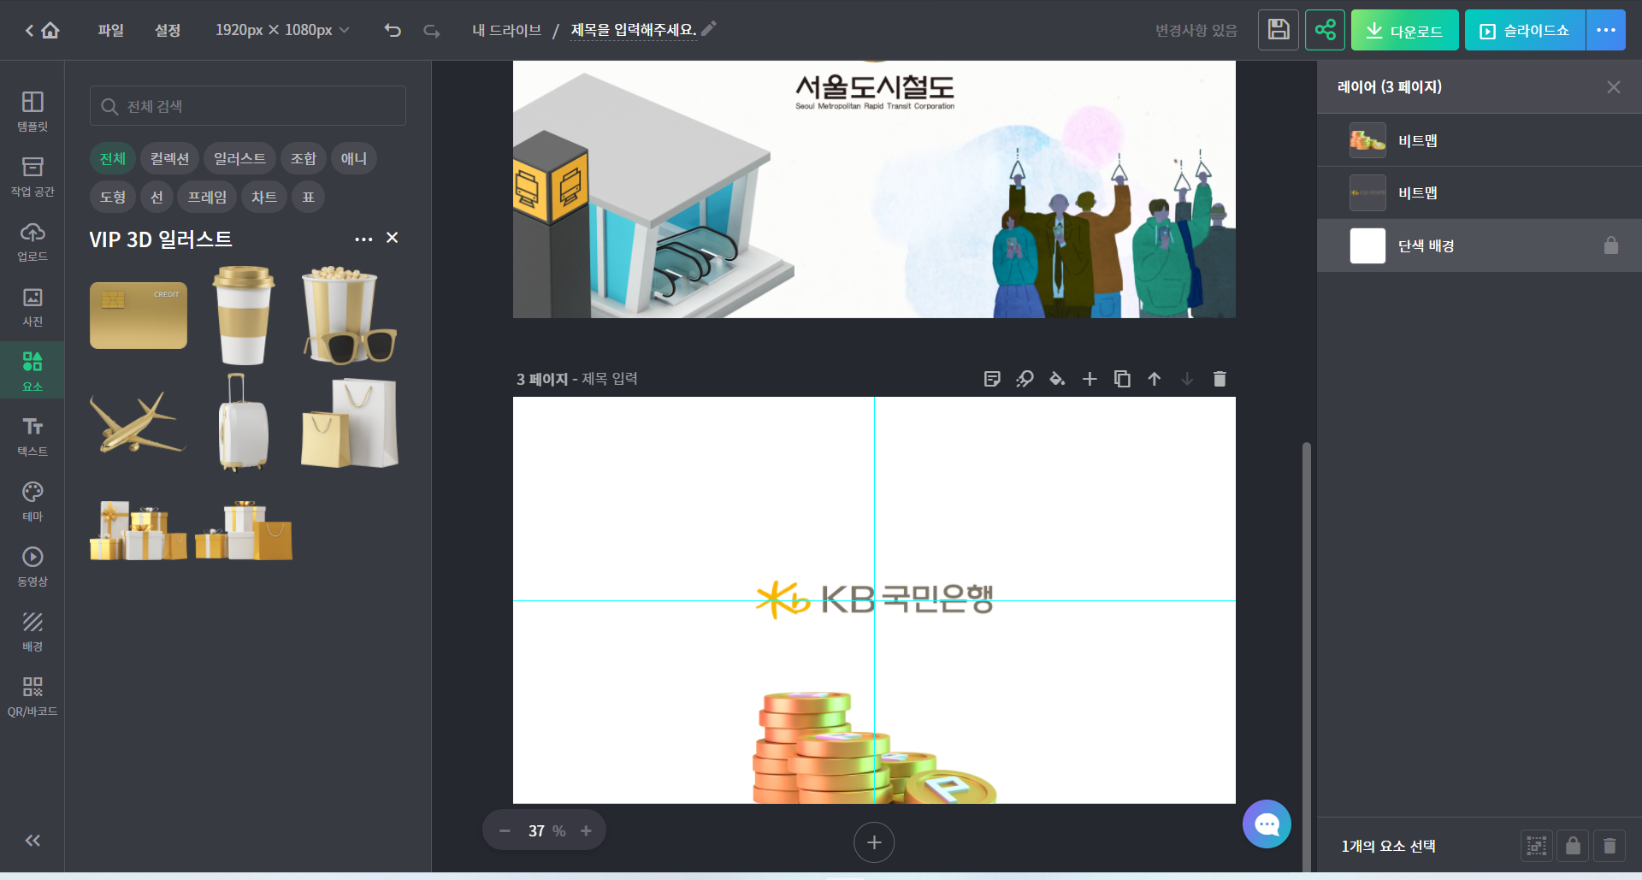Open VIP 3D 일러스트 more options dots
This screenshot has width=1642, height=880.
(363, 239)
